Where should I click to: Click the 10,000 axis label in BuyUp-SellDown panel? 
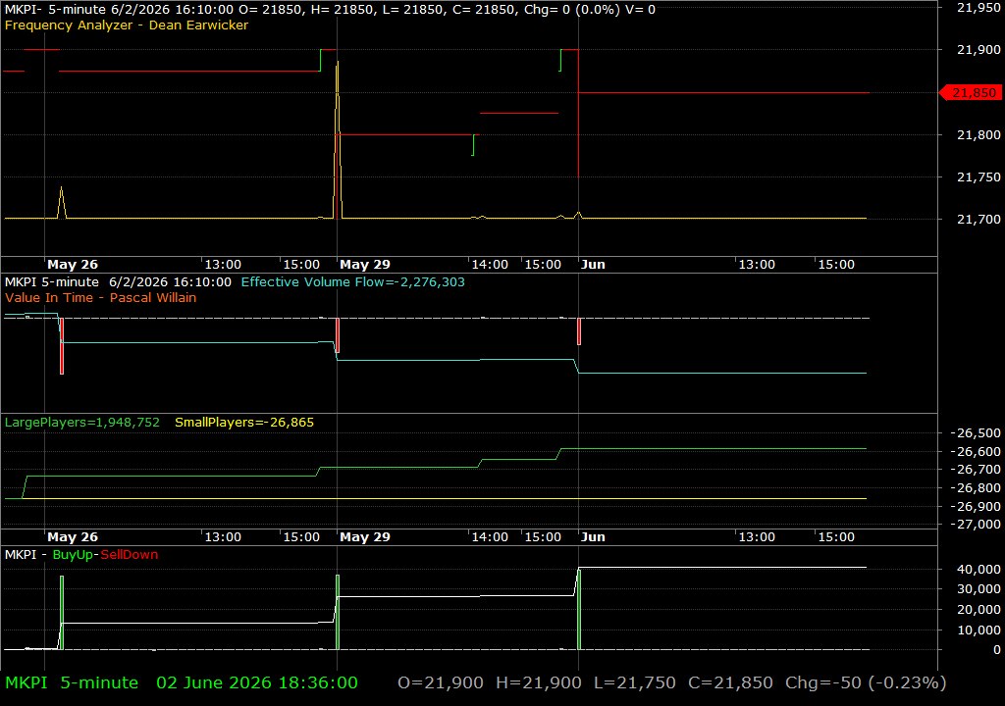click(979, 630)
